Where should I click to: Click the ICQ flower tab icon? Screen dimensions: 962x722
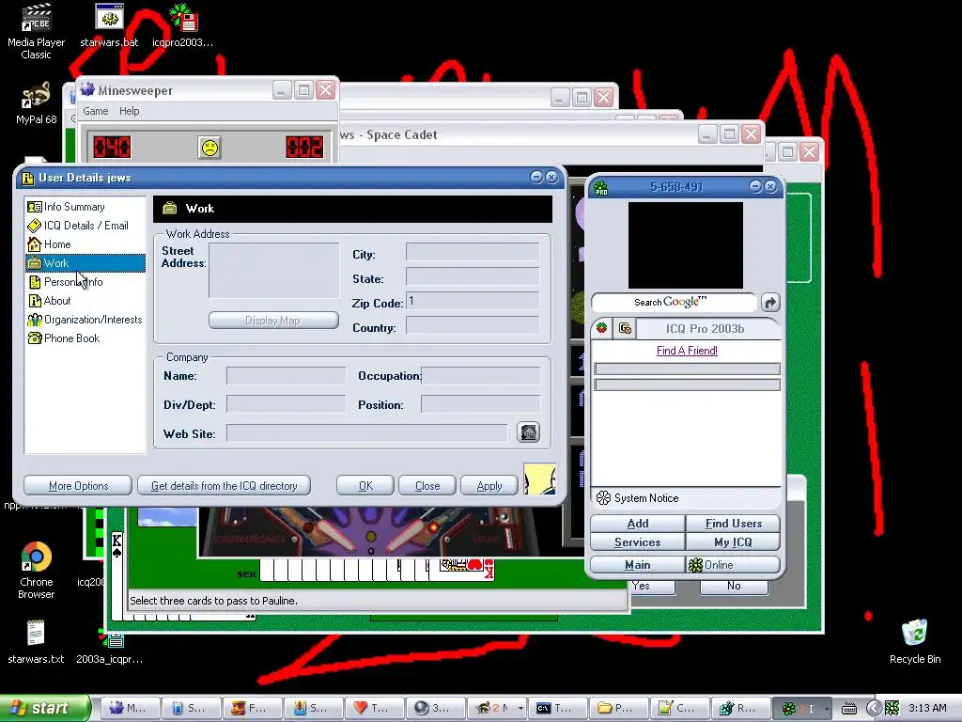tap(602, 328)
